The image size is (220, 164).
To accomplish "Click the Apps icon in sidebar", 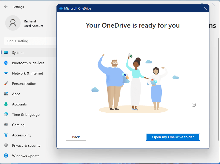I will (6, 94).
